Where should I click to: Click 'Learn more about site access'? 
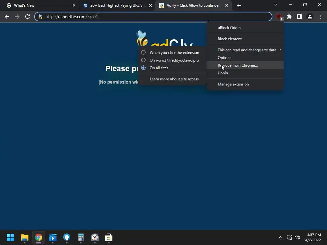pyautogui.click(x=172, y=79)
